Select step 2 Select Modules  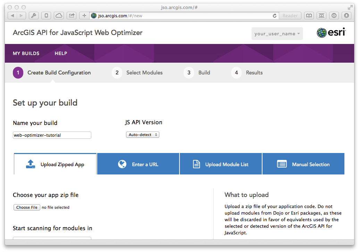point(137,73)
